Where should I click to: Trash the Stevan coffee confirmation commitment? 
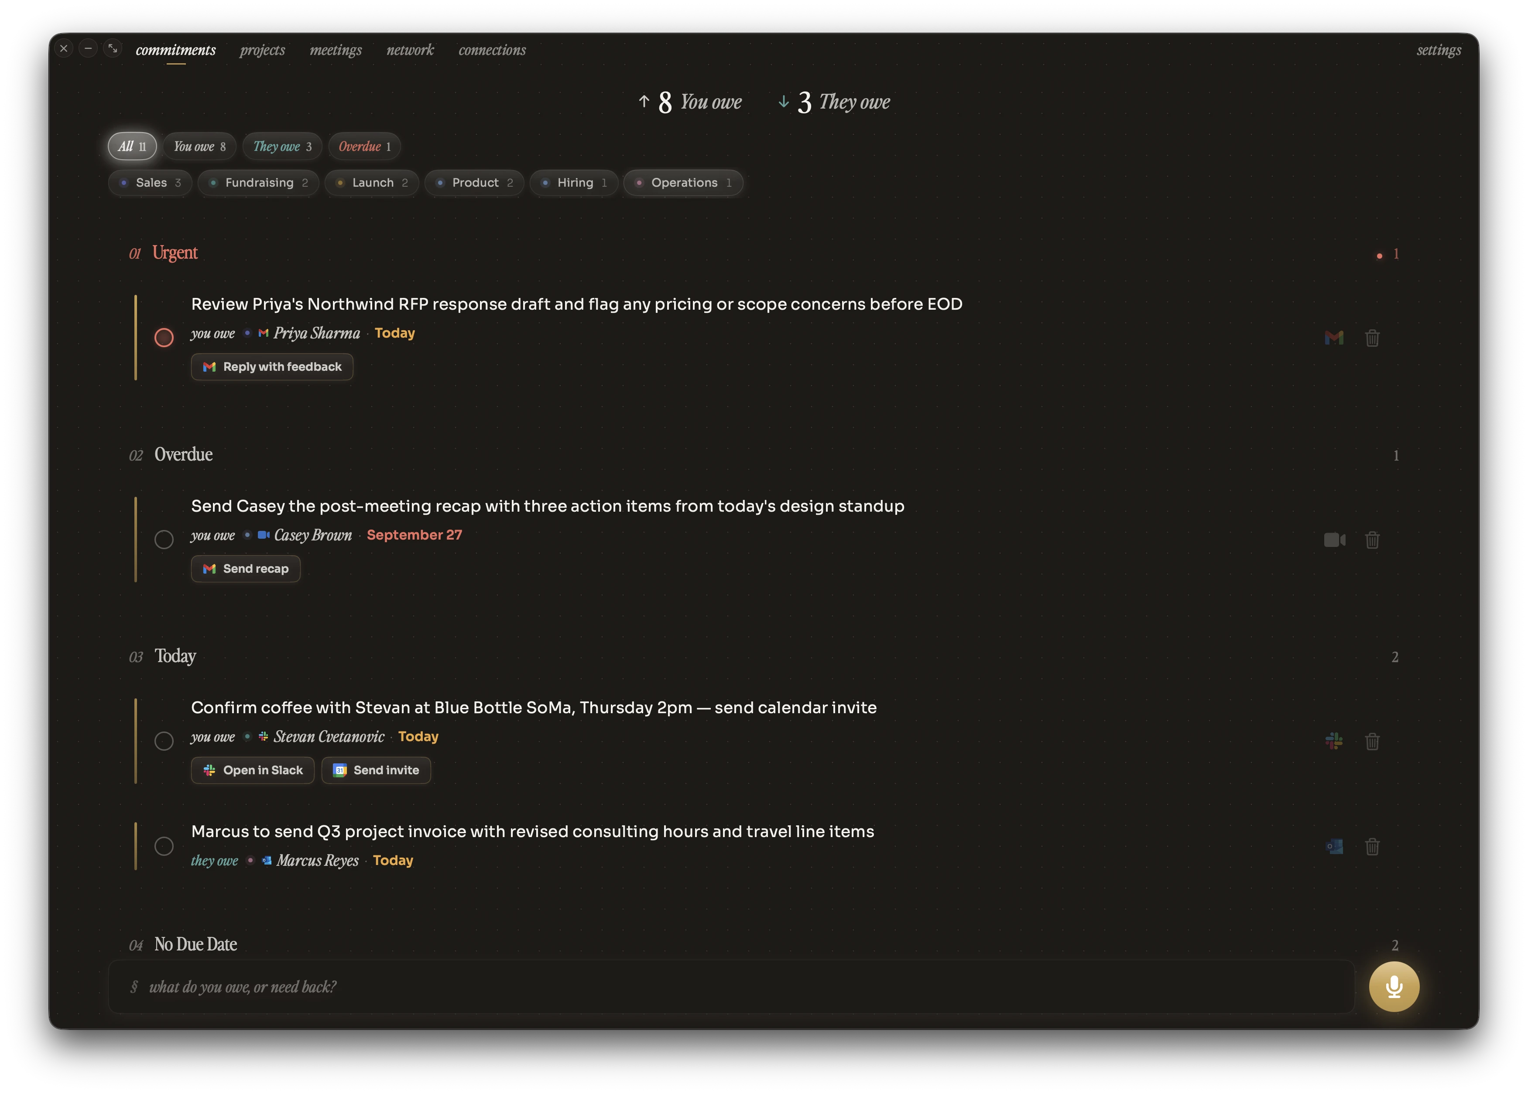click(x=1372, y=741)
